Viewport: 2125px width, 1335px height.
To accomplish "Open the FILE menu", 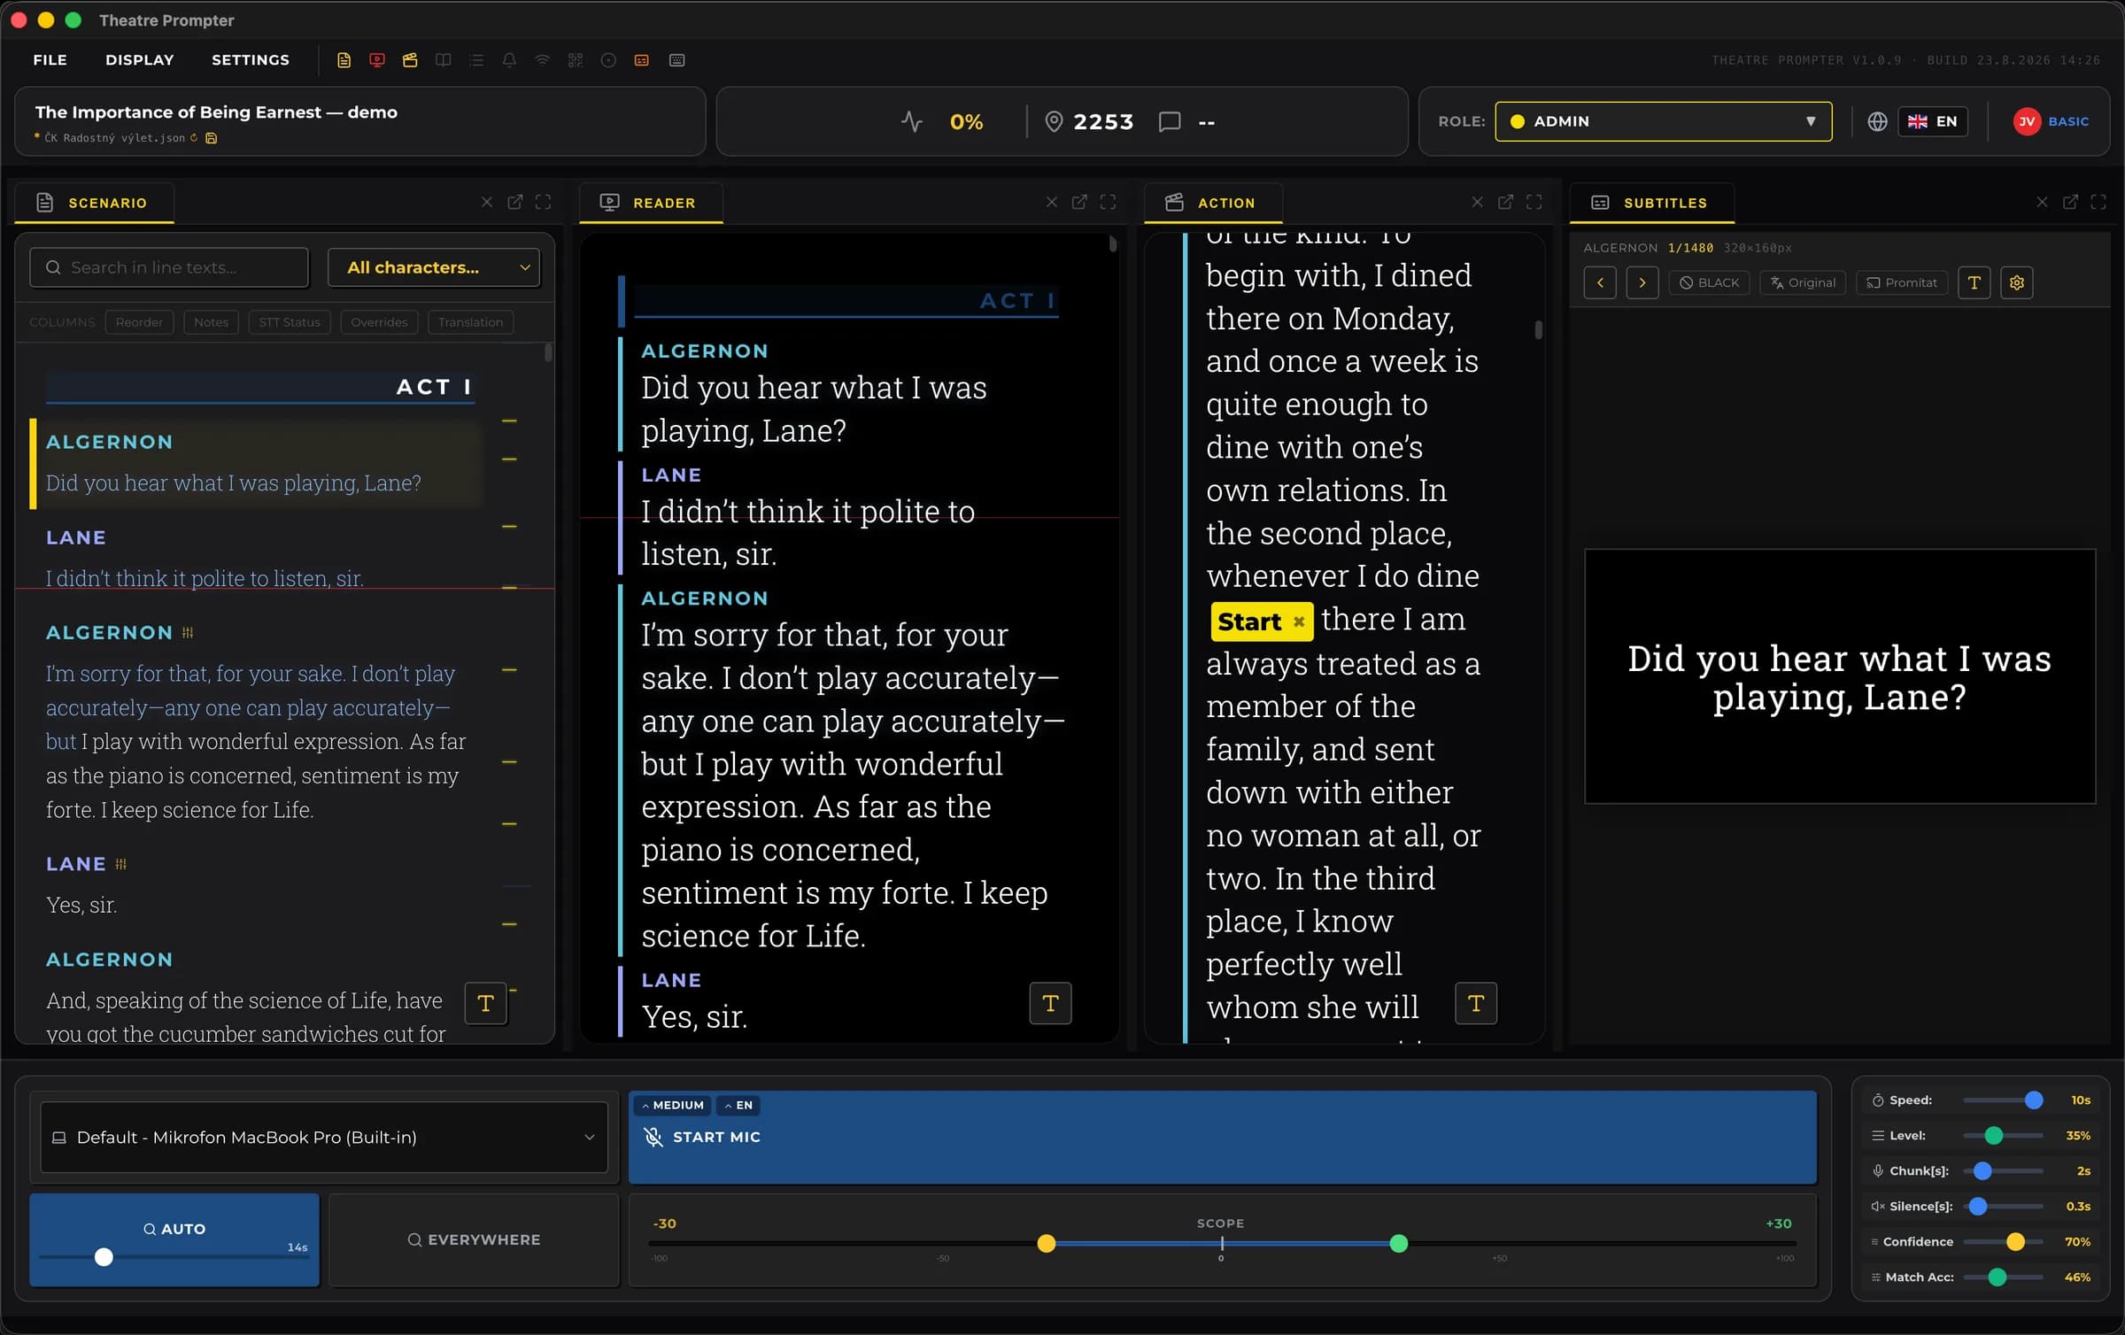I will 50,60.
